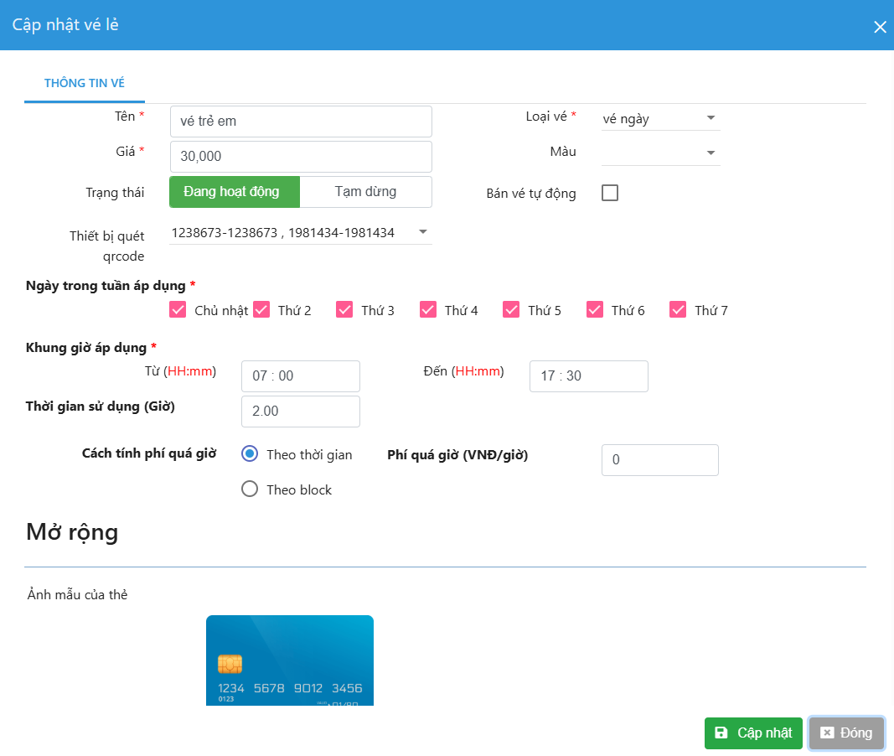Click the Đóng button
The height and width of the screenshot is (756, 894).
[x=846, y=733]
